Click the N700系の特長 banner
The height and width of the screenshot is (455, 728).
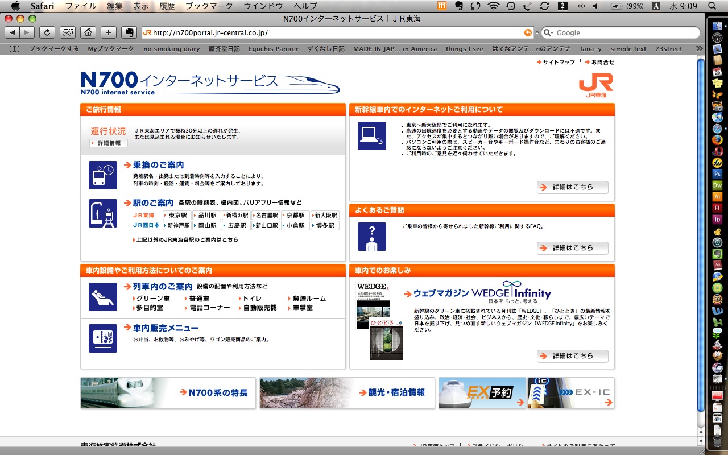tap(168, 393)
